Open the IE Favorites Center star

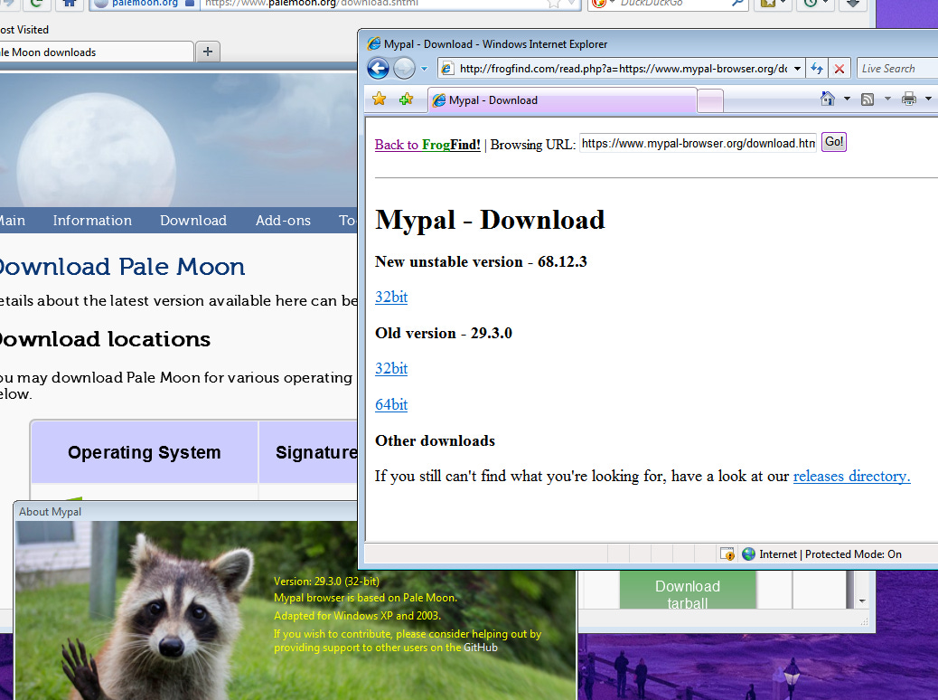point(379,99)
